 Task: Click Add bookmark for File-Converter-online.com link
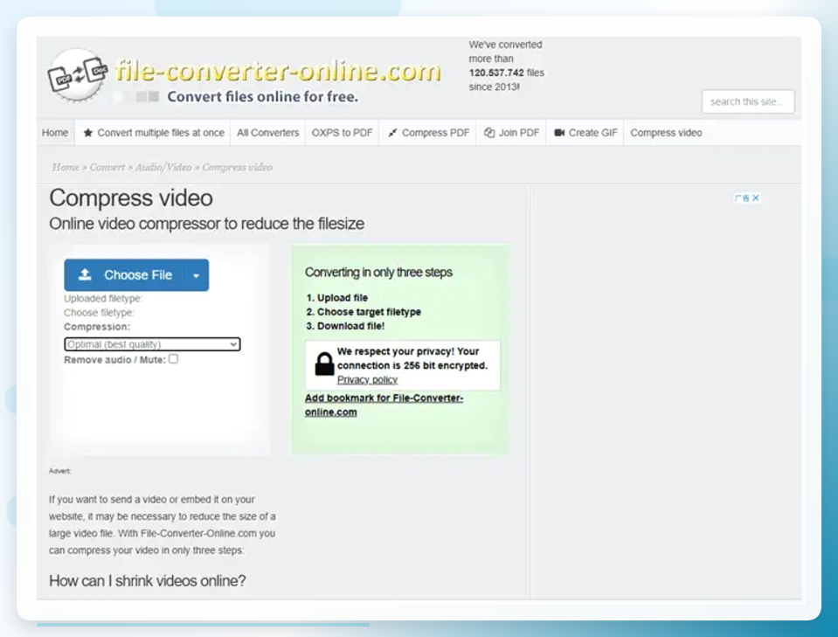384,405
